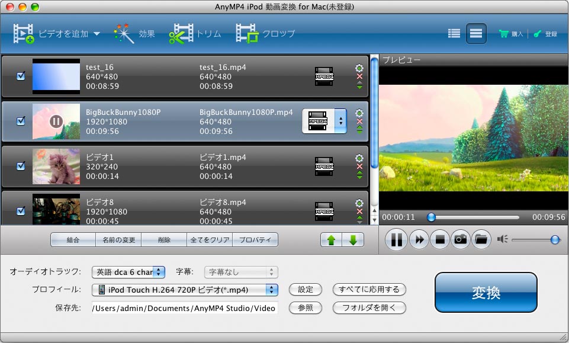Viewport: 569px width, 343px height.
Task: Click the settings gear for test_16
Action: point(359,68)
